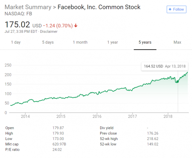Open the Market Summary link

pos(28,7)
